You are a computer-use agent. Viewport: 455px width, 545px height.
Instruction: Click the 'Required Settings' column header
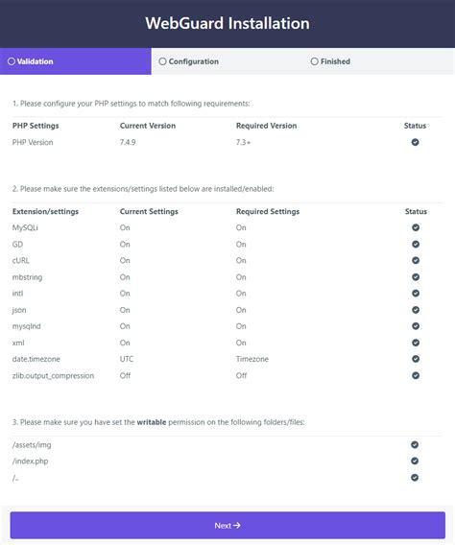coord(268,212)
